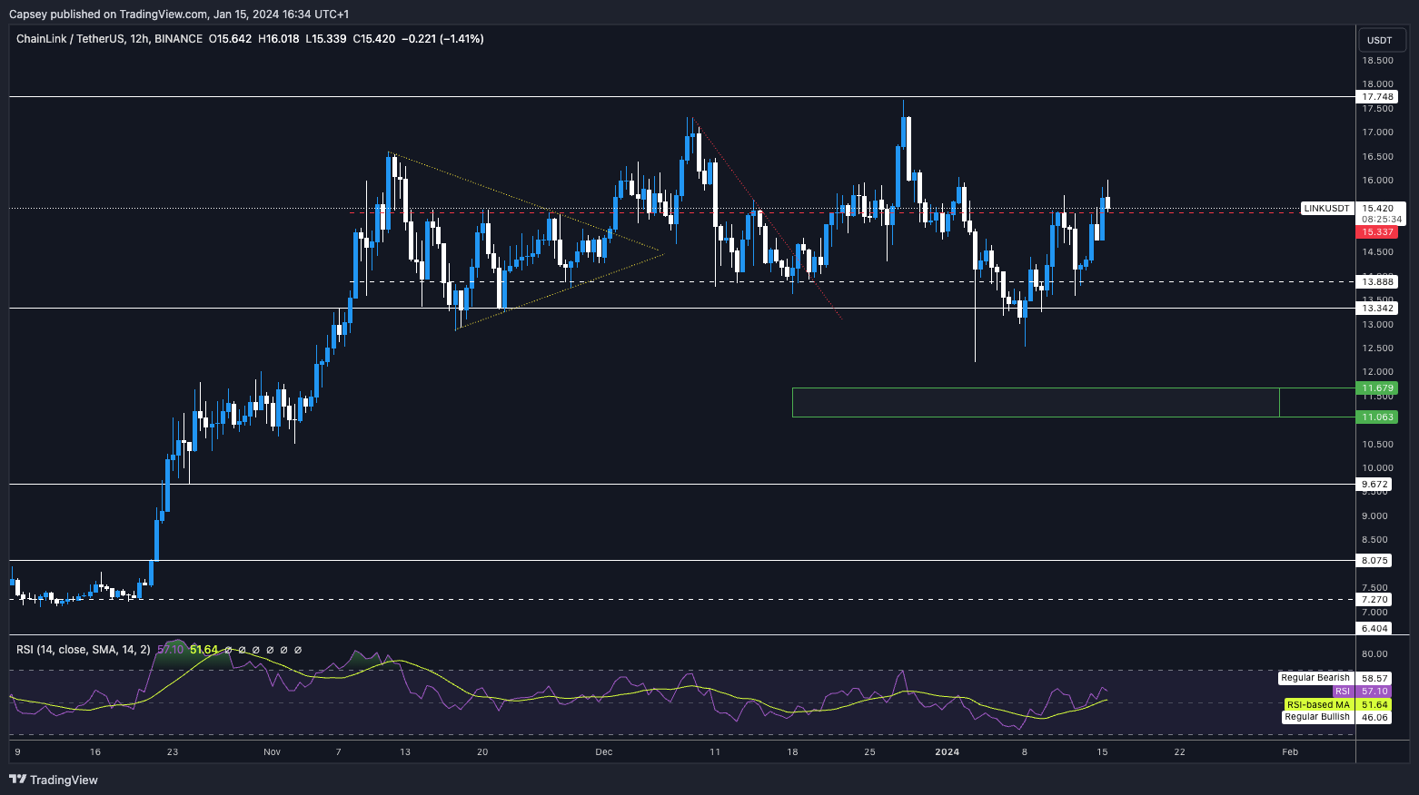Click the yellow RSI-based MA axis label

pos(1317,705)
